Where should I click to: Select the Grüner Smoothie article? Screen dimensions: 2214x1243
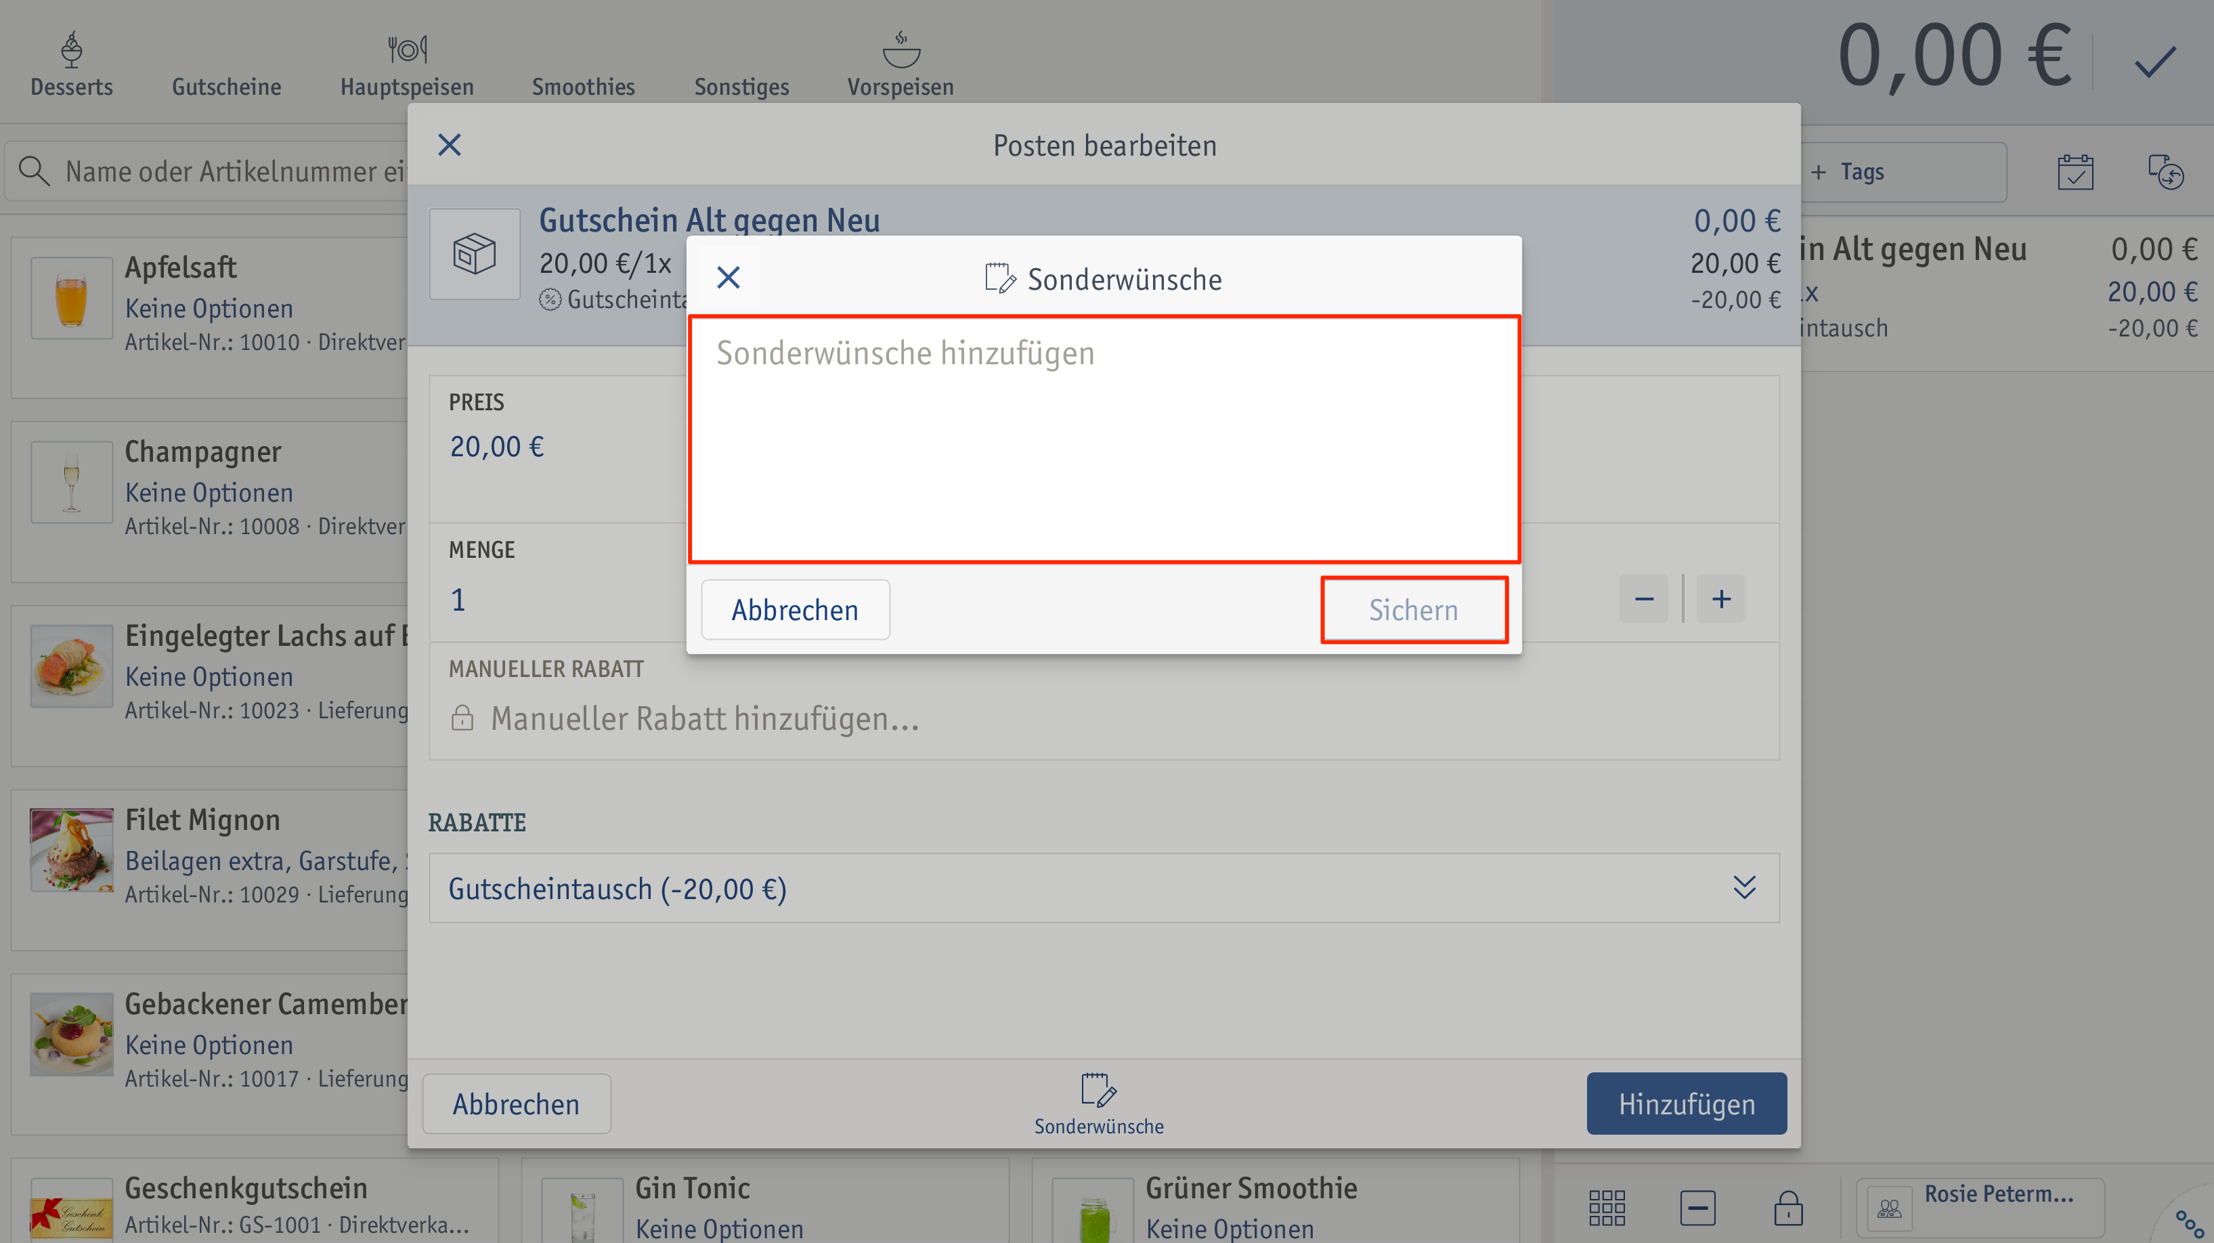coord(1276,1201)
